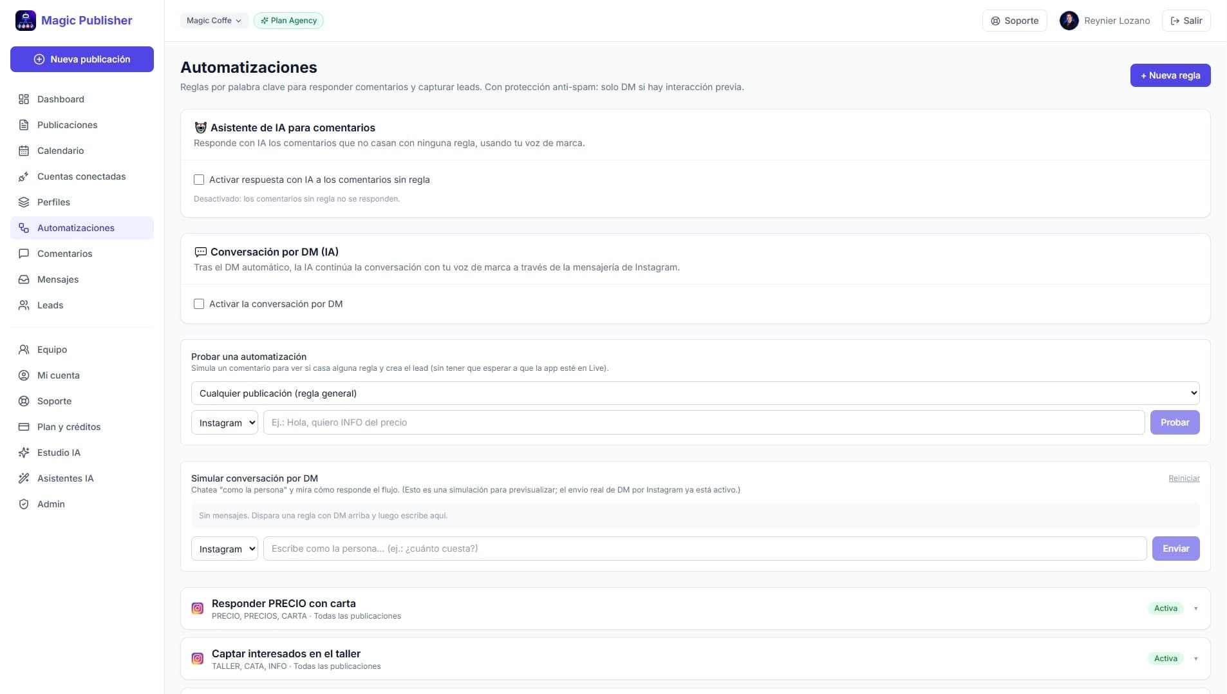The width and height of the screenshot is (1227, 694).
Task: Click the Automatizaciones sidebar icon
Action: click(x=24, y=228)
